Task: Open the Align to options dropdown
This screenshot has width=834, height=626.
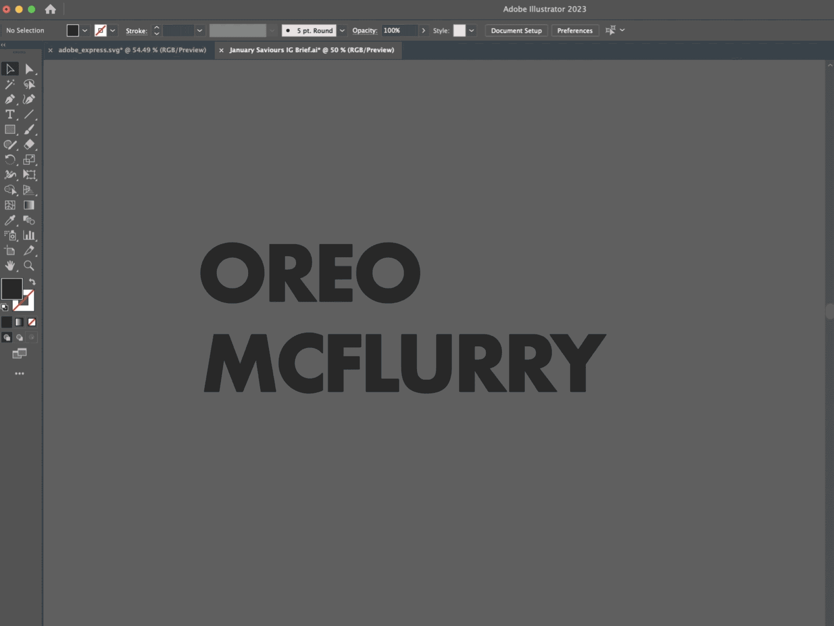Action: click(622, 30)
